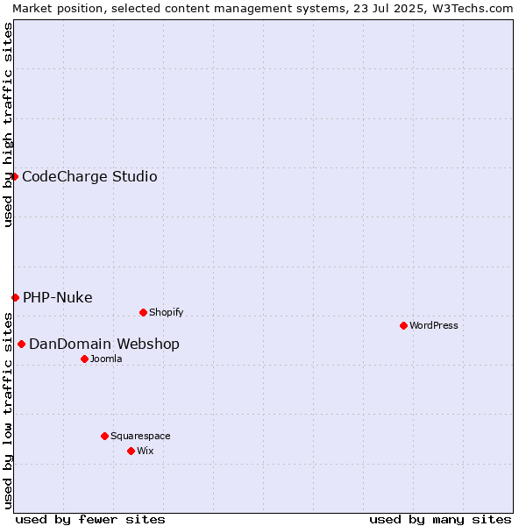Screen dimensions: 526x526
Task: Select the "Shopify" label
Action: click(x=166, y=312)
